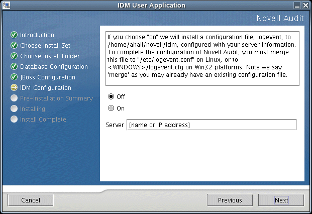Click the Pre-Installation Summary grey circle icon
The image size is (312, 214).
click(14, 98)
